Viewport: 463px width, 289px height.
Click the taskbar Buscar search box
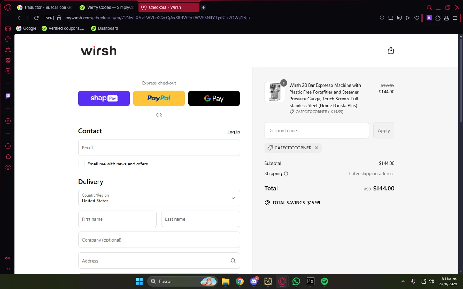pos(182,281)
